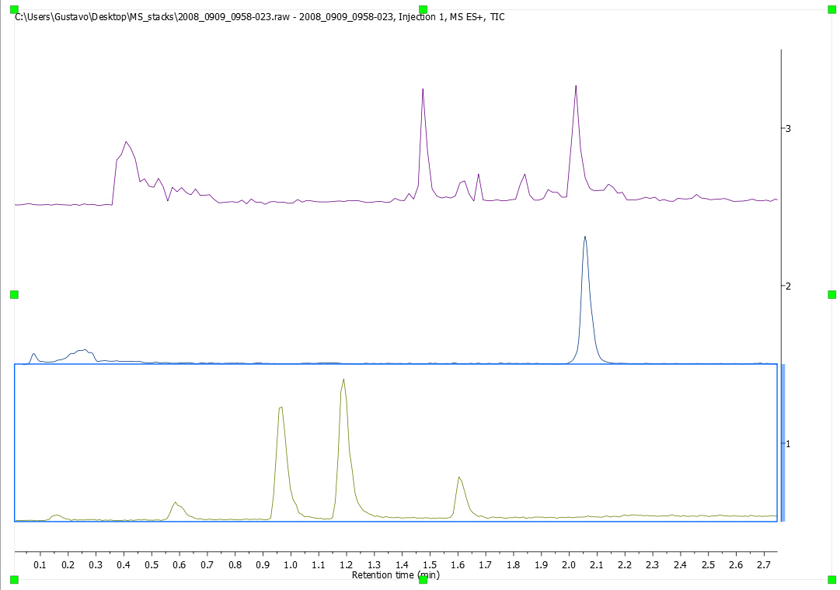Select the purple trace peak near 2.0 min
Image resolution: width=840 pixels, height=590 pixels.
tap(576, 142)
